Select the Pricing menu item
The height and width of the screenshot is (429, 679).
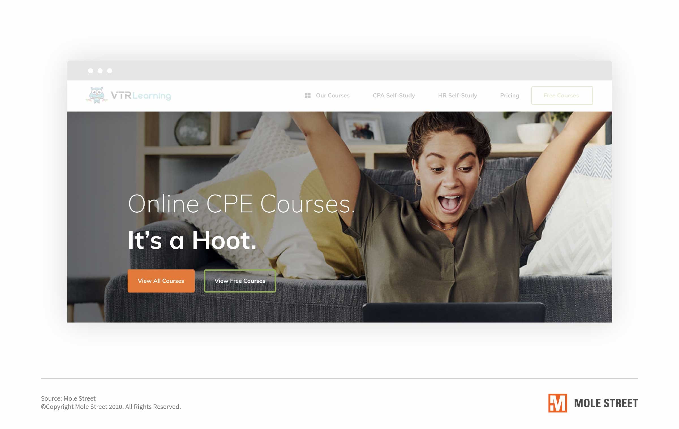[x=510, y=95]
